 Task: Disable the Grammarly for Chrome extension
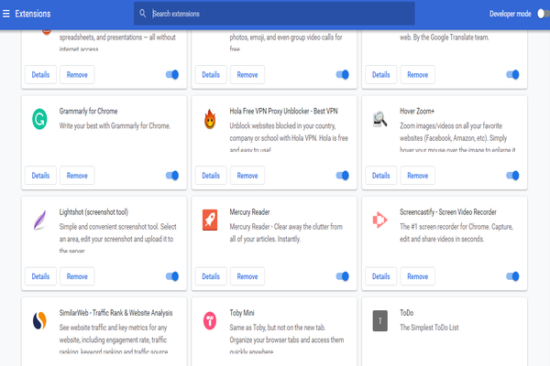coord(172,176)
